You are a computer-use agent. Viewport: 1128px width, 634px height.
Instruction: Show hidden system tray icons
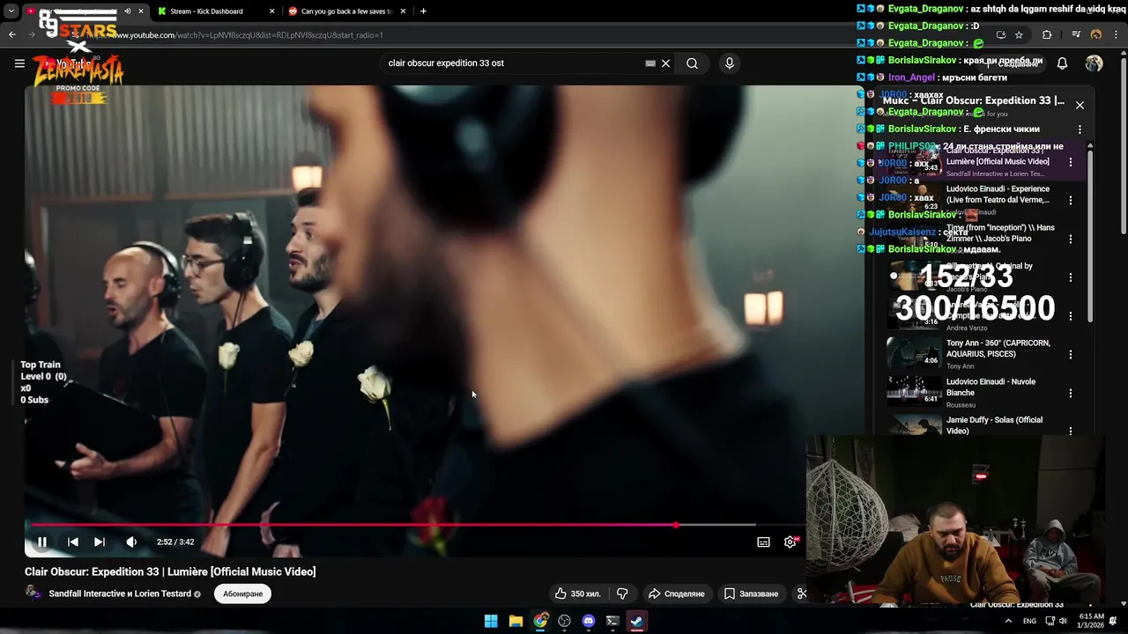(1008, 621)
